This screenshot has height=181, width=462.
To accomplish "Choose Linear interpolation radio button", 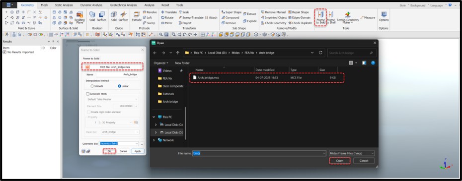I will point(123,86).
